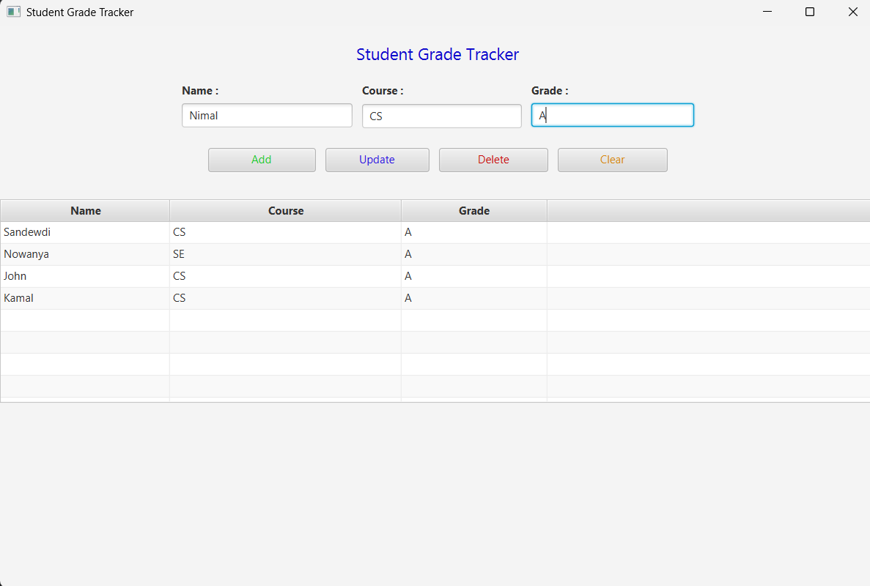Click into the Course input field
This screenshot has height=586, width=870.
pyautogui.click(x=441, y=116)
